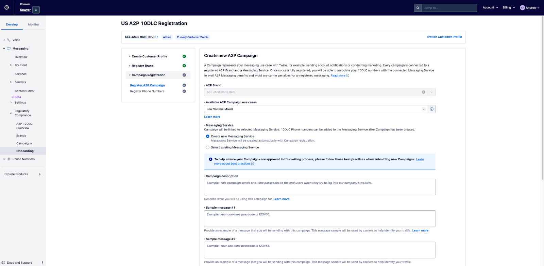Viewport: 544px width, 266px height.
Task: Click the Voice phone icon
Action: (9, 40)
